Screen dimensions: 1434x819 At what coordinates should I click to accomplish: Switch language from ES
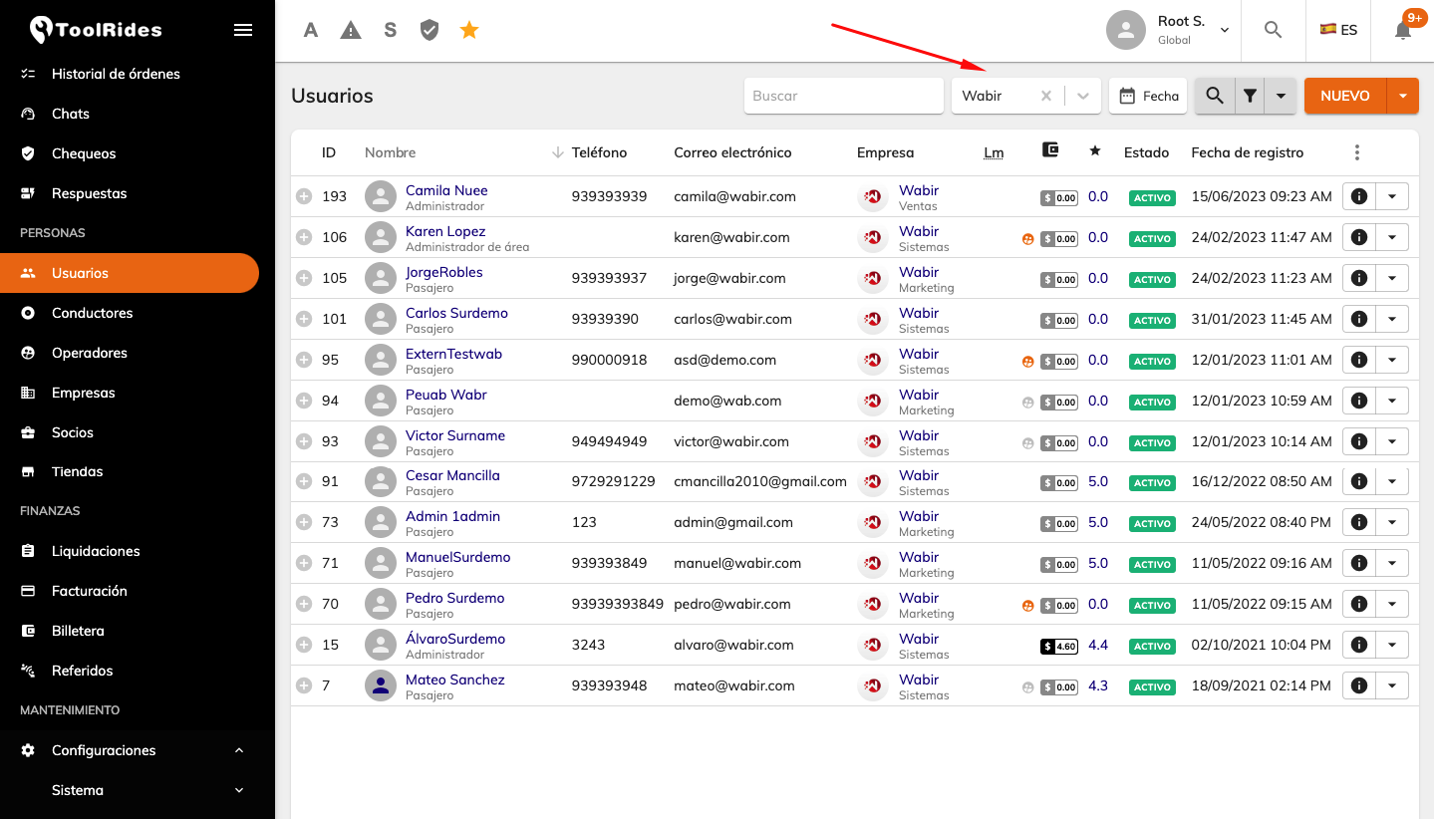1338,30
